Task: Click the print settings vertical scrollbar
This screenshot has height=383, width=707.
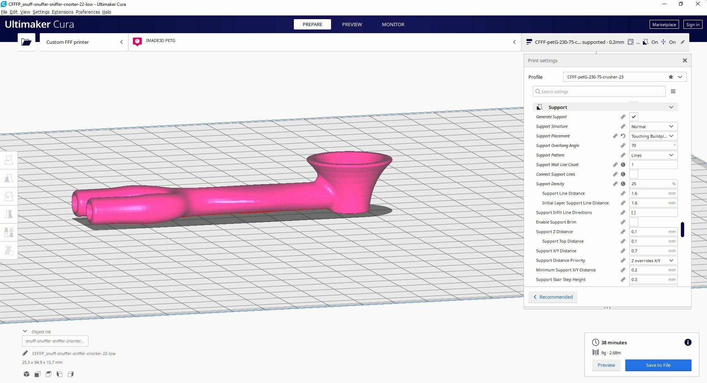Action: [x=682, y=229]
